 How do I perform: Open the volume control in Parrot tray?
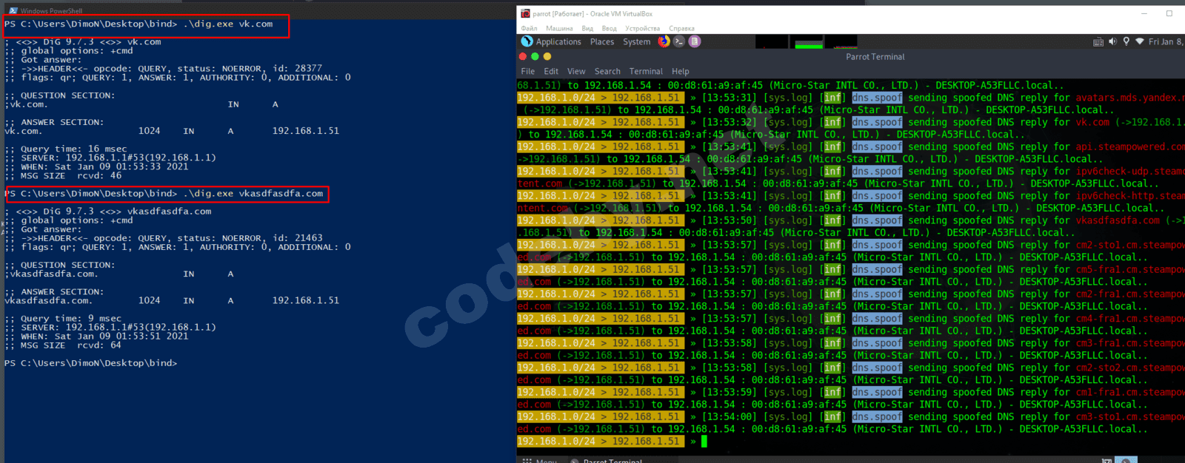point(1112,42)
